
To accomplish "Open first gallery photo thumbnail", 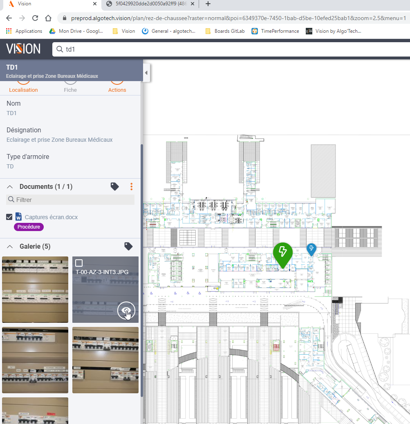I will click(x=35, y=290).
